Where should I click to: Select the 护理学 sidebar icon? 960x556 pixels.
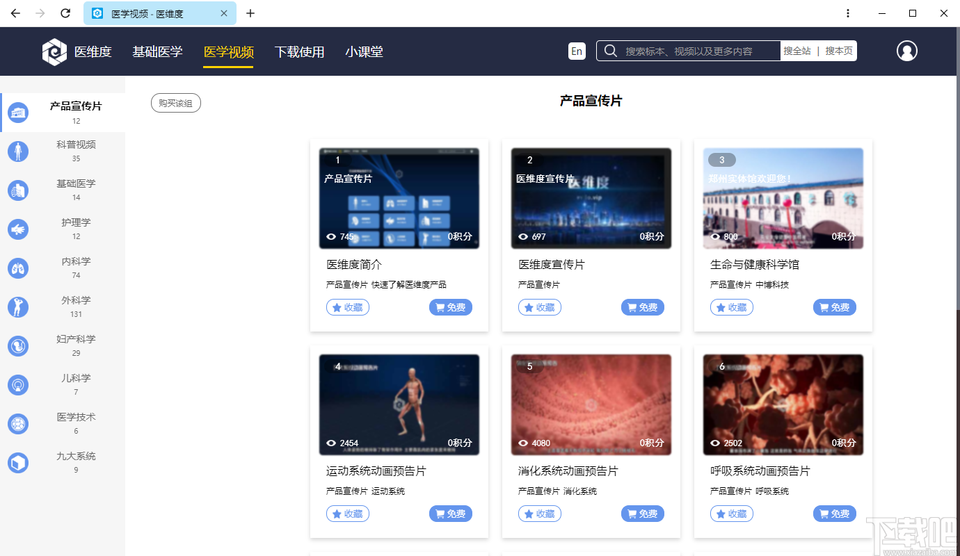[x=18, y=229]
